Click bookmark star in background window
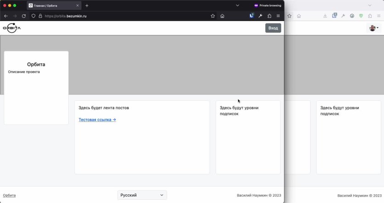 click(289, 16)
